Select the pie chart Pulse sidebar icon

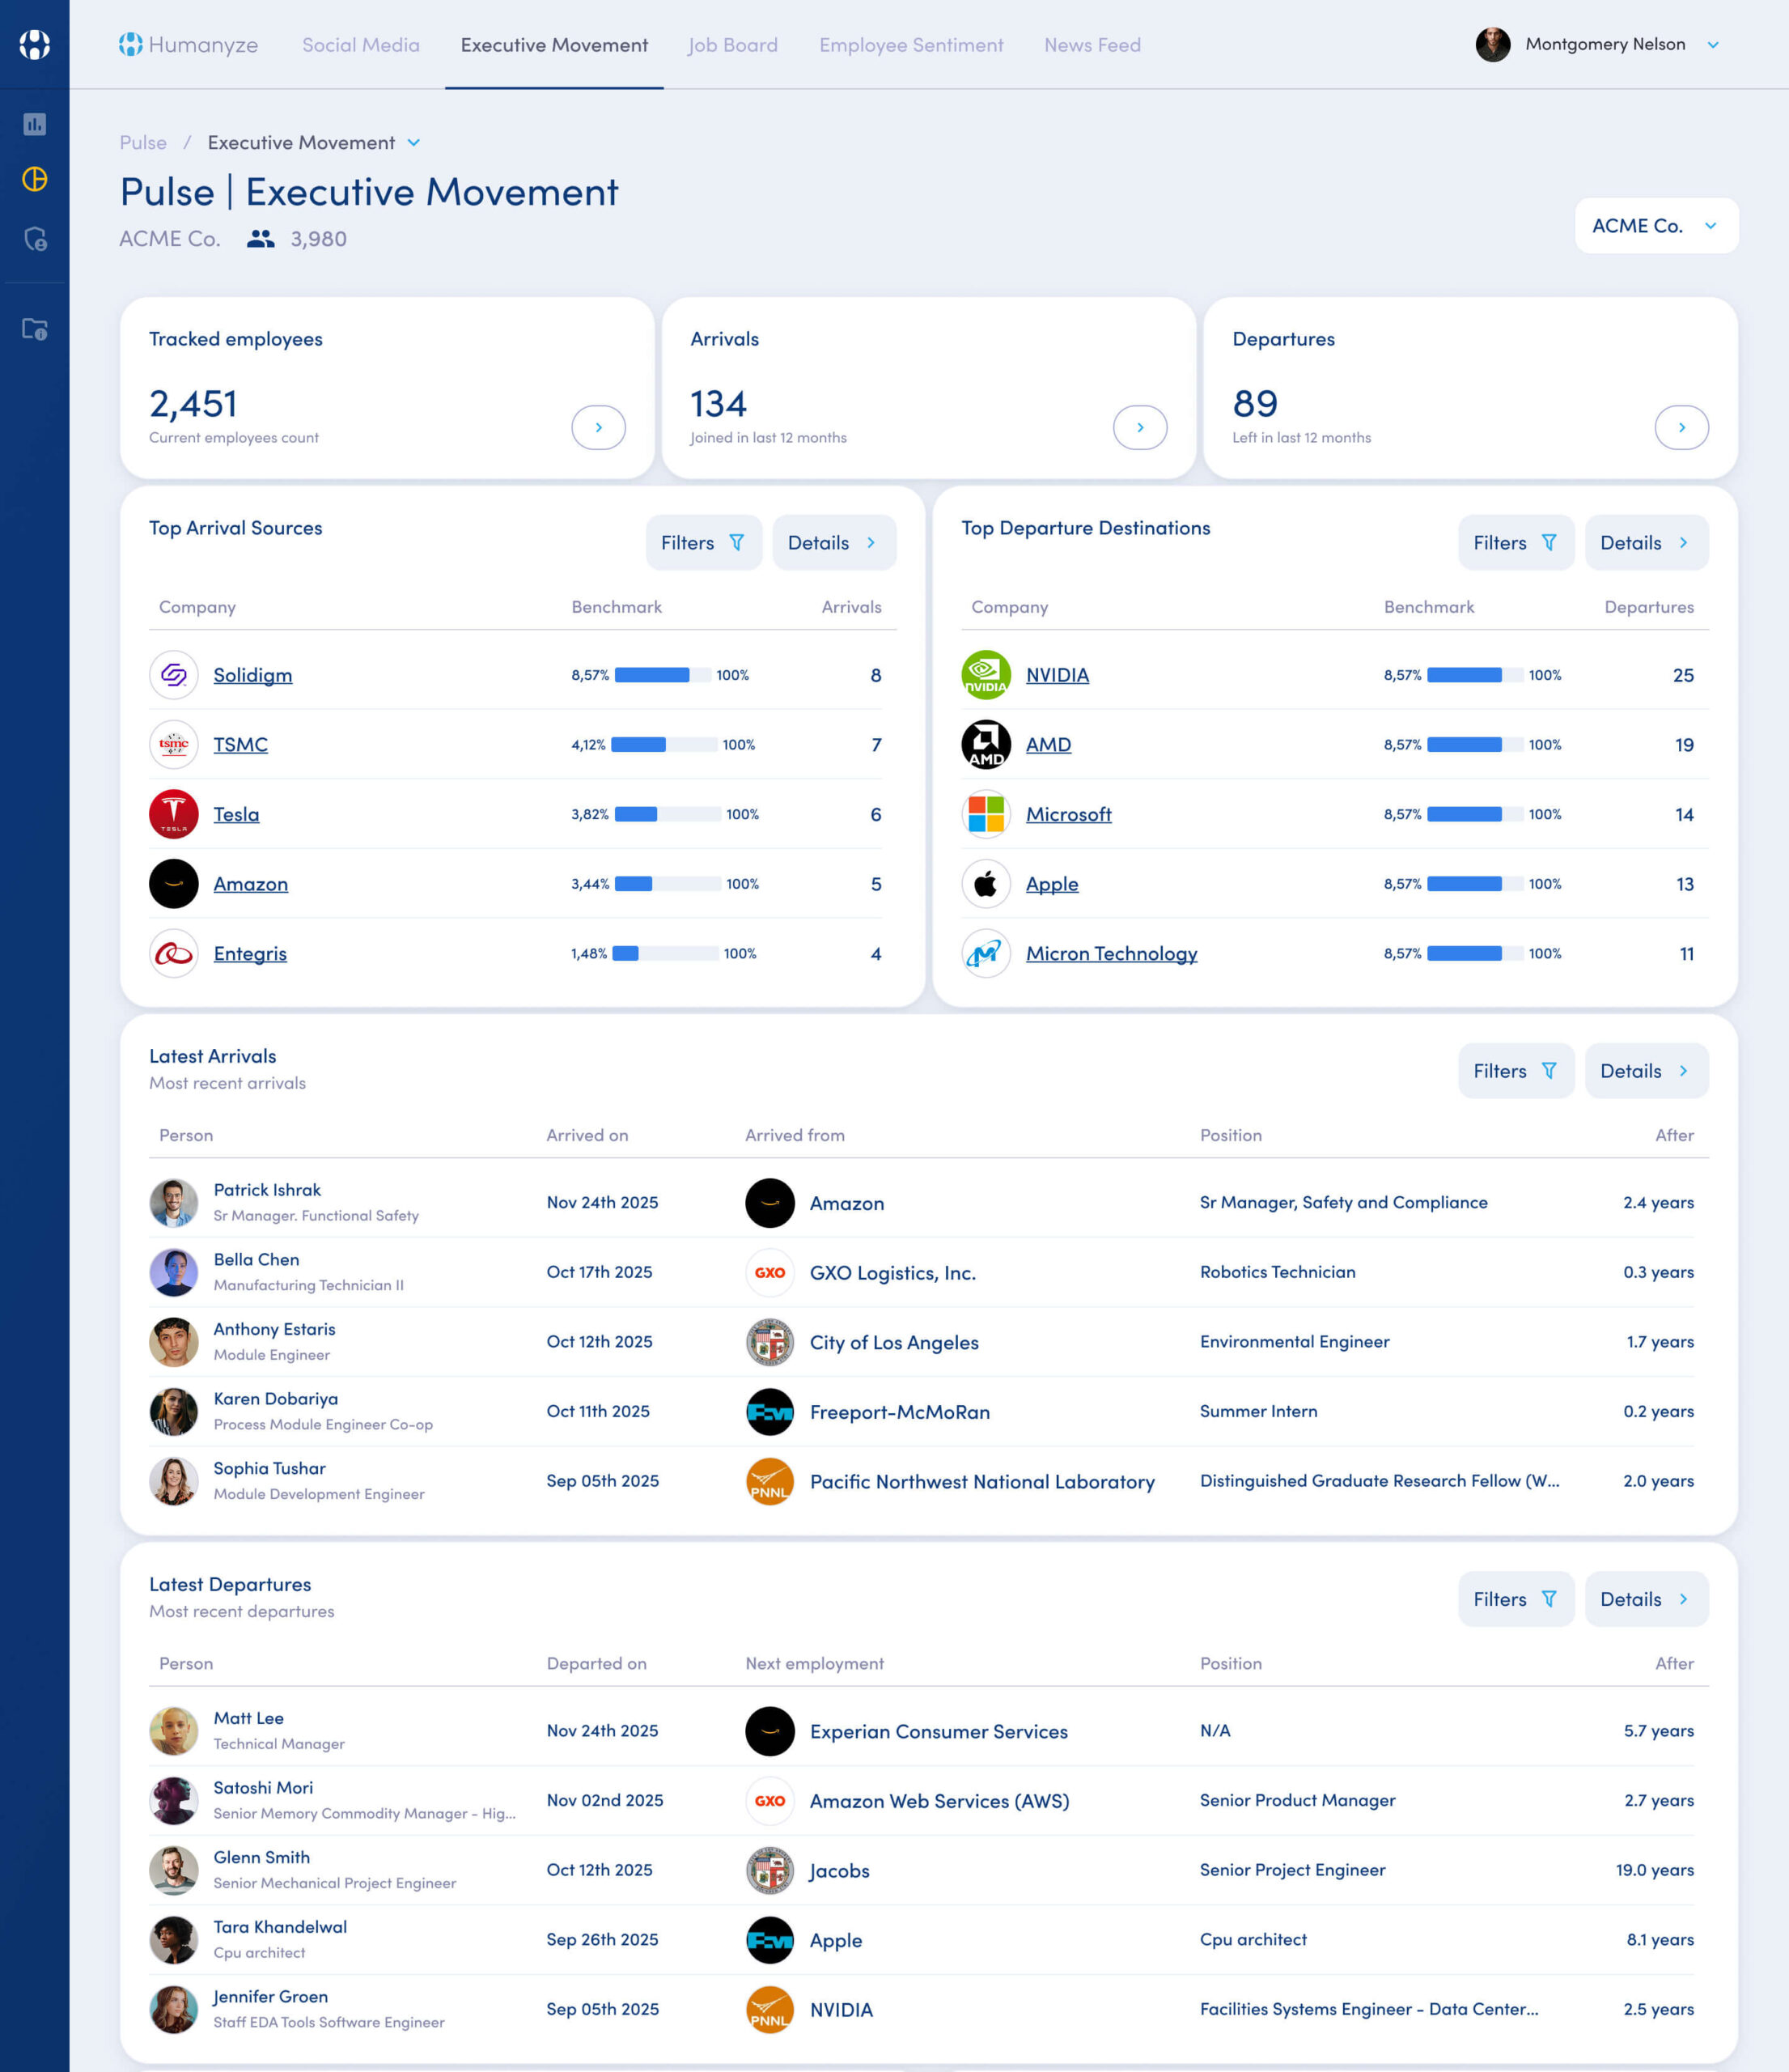(x=35, y=179)
